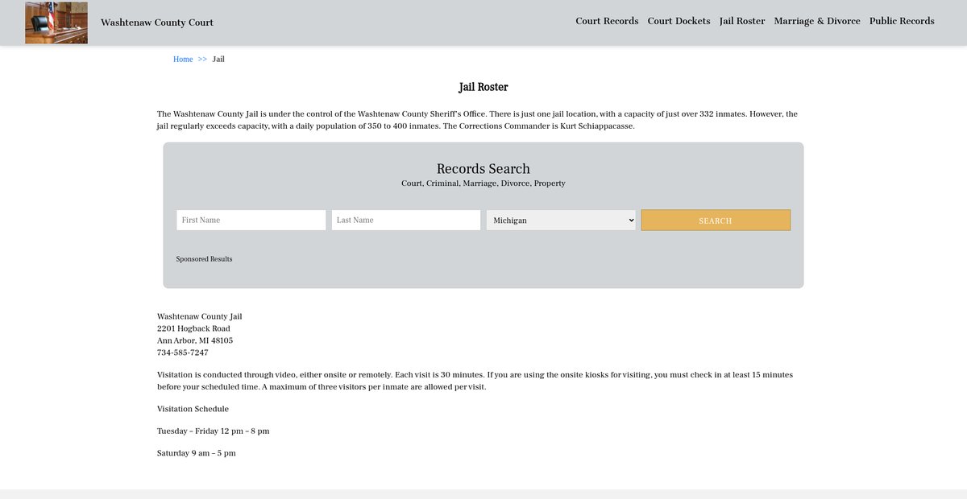Select Jail Roster in the top navigation
This screenshot has width=967, height=499.
click(x=742, y=21)
